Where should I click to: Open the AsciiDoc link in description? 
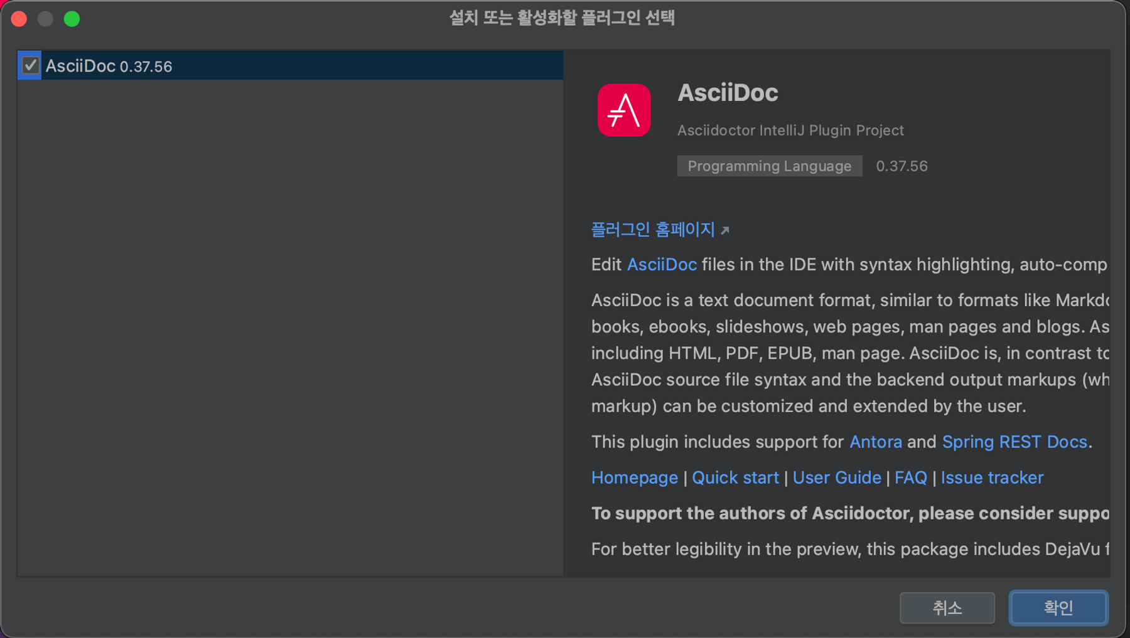click(x=662, y=264)
